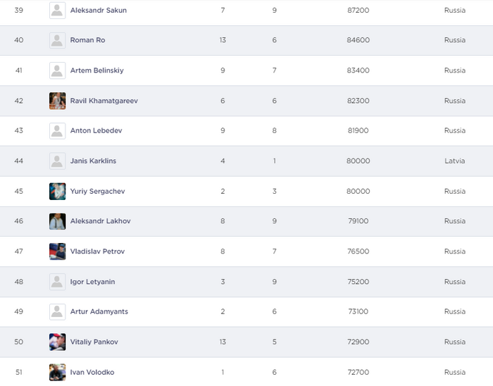Click the Janis Karklins name link
This screenshot has height=386, width=493.
click(x=93, y=161)
